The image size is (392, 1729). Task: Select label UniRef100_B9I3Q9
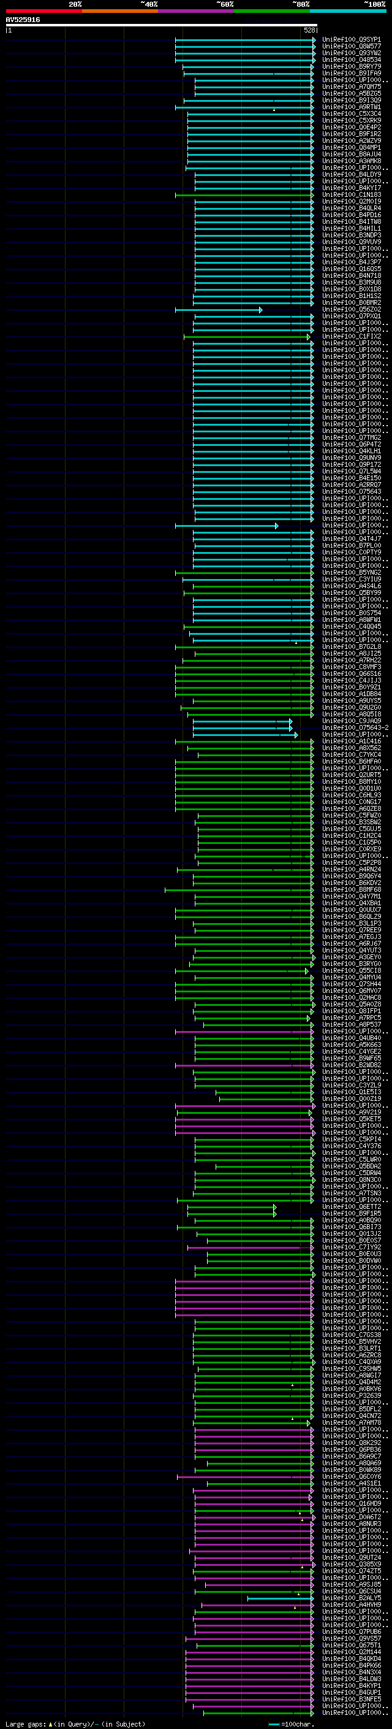click(x=351, y=100)
